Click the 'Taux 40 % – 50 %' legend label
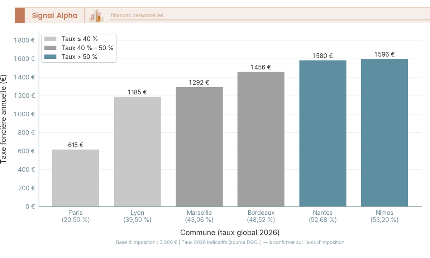Image resolution: width=430 pixels, height=258 pixels. tap(87, 48)
